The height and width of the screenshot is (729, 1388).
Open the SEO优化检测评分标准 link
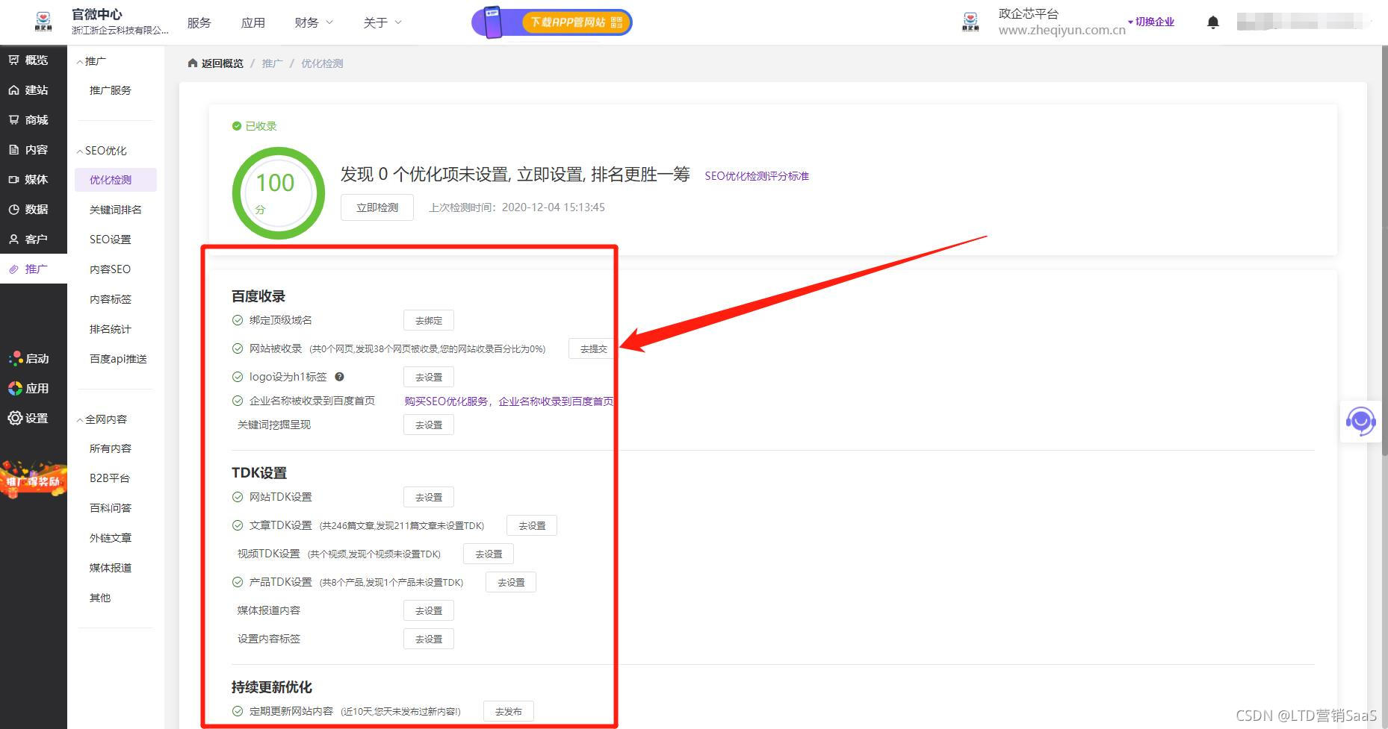pos(757,175)
